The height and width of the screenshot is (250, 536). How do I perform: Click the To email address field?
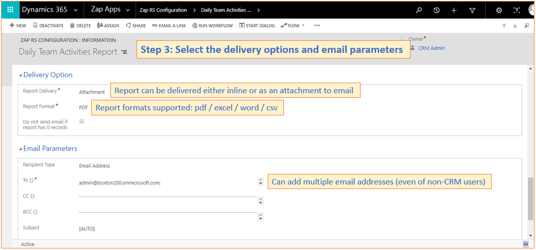pos(168,183)
